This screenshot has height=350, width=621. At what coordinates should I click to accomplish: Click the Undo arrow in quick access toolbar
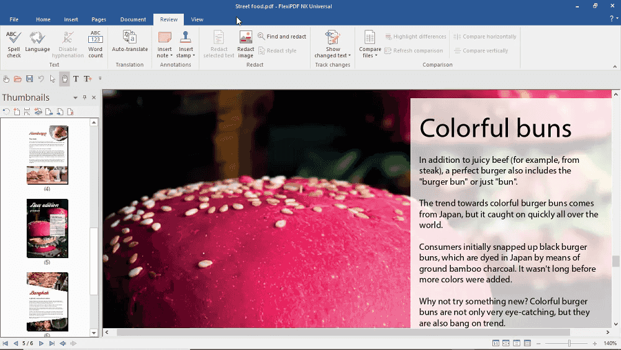[41, 79]
